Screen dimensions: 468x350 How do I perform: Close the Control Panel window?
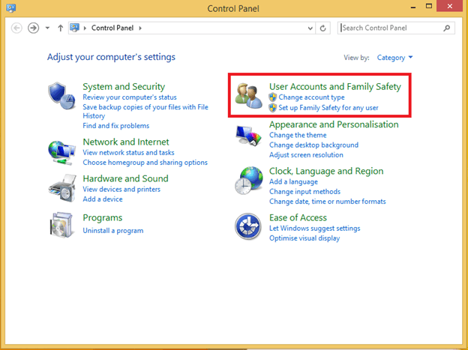[449, 6]
